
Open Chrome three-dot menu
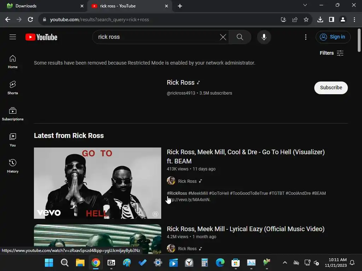click(354, 19)
